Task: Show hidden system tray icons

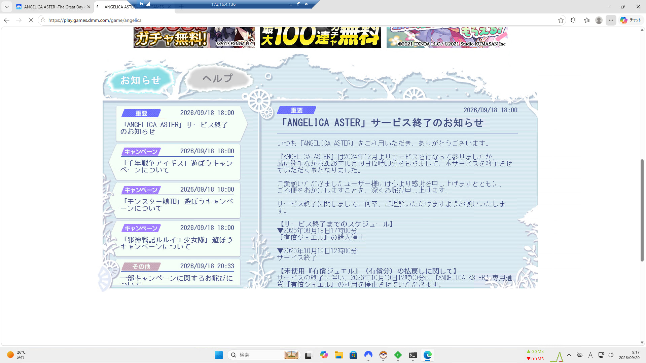Action: (569, 355)
